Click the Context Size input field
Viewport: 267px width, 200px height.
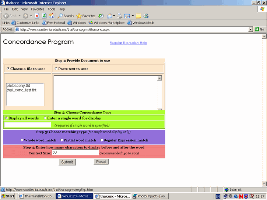point(75,153)
